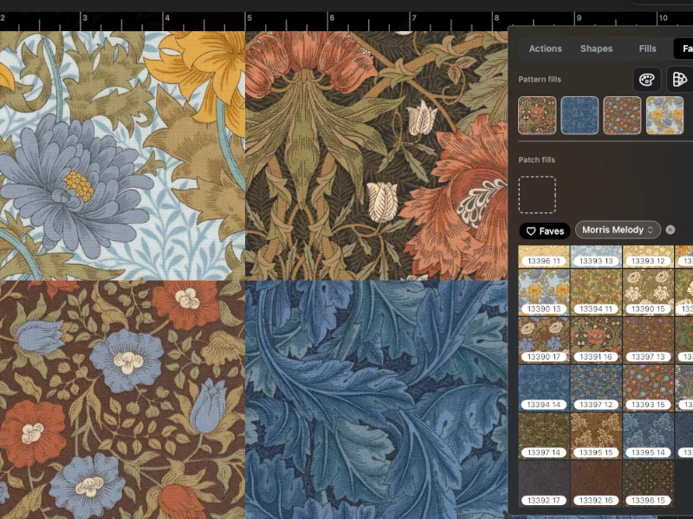Viewport: 693px width, 519px height.
Task: Apply fabric 13393 15
Action: (648, 388)
